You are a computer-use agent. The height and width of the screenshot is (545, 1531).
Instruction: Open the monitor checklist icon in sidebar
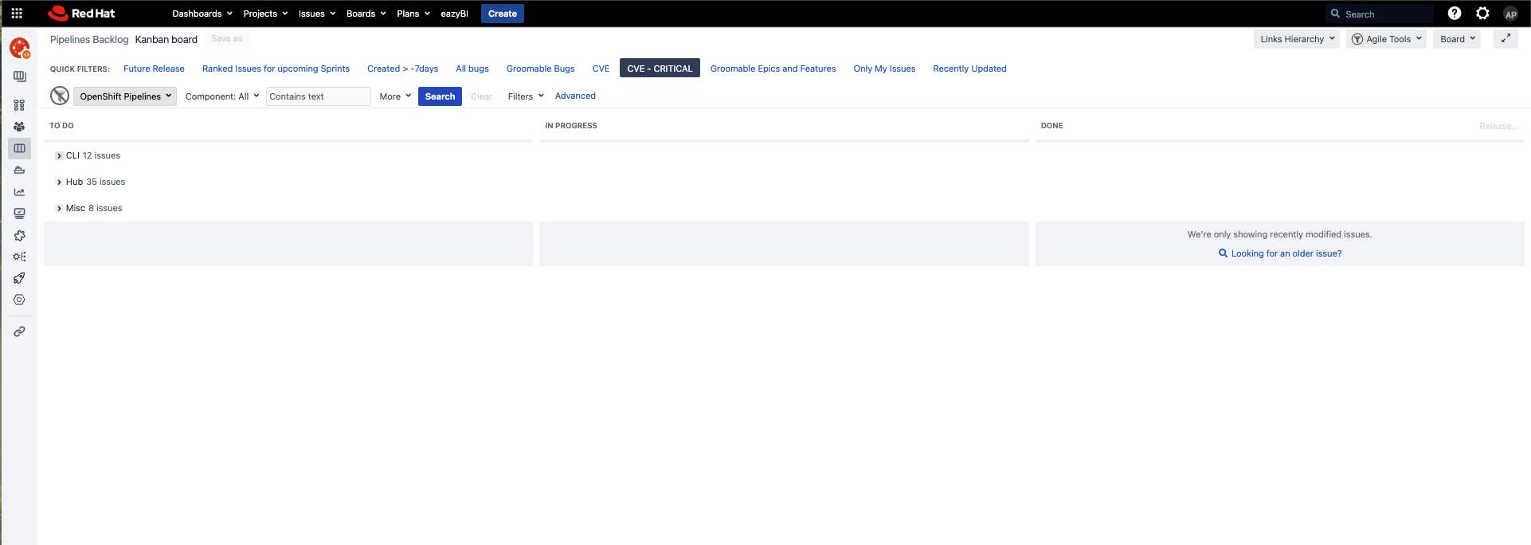pyautogui.click(x=20, y=214)
